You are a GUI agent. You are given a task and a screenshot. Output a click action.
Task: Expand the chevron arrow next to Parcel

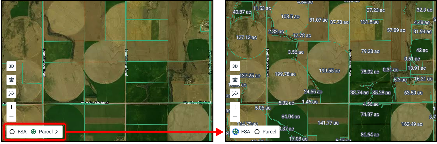click(x=57, y=132)
